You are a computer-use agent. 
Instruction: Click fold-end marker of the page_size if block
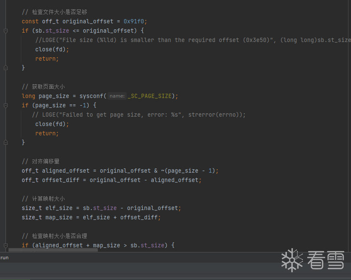coord(6,143)
